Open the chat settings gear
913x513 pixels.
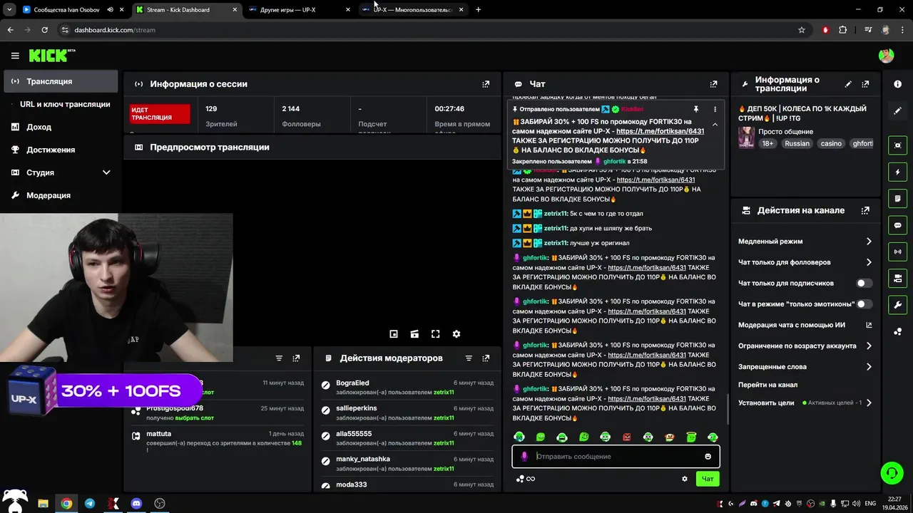click(685, 479)
